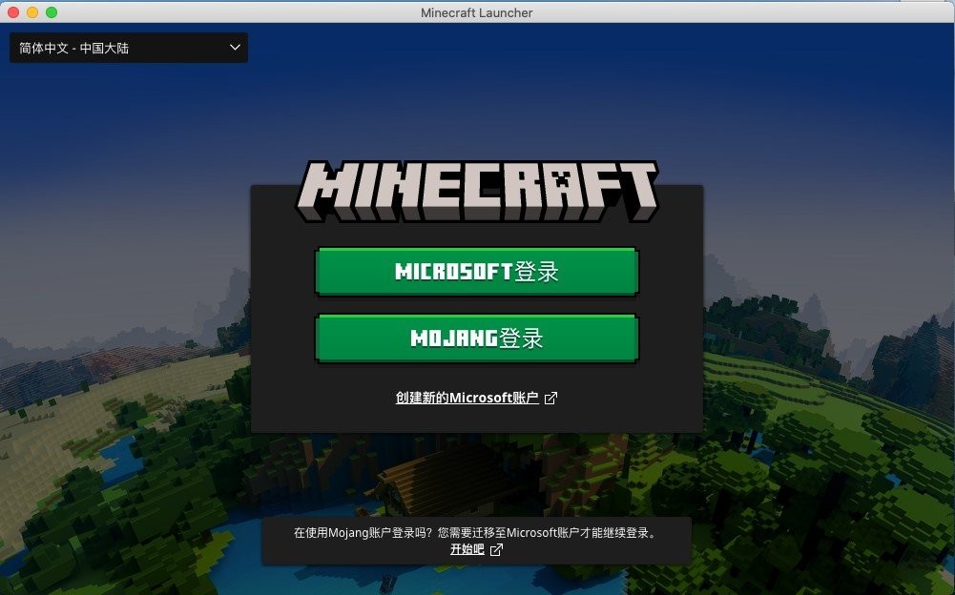Click the external-link icon beside 创建新的Microsoft账户
The width and height of the screenshot is (955, 595).
550,398
